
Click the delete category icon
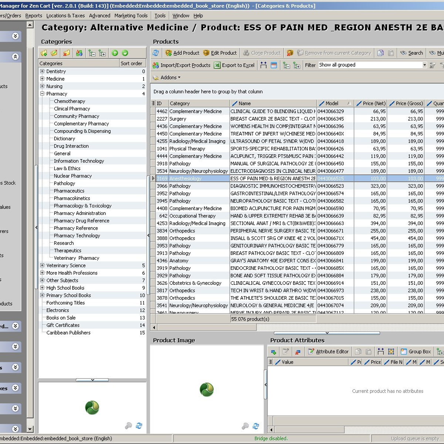(66, 53)
